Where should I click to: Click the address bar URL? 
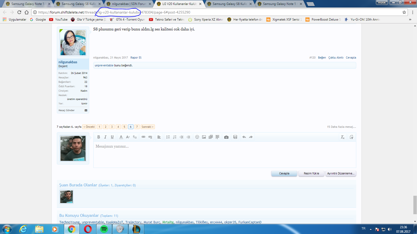[x=114, y=12]
